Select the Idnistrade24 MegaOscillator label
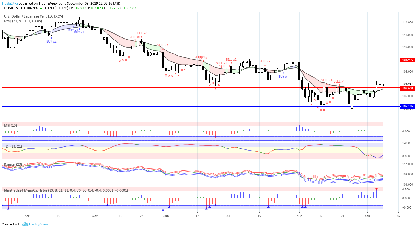 [x=66, y=190]
